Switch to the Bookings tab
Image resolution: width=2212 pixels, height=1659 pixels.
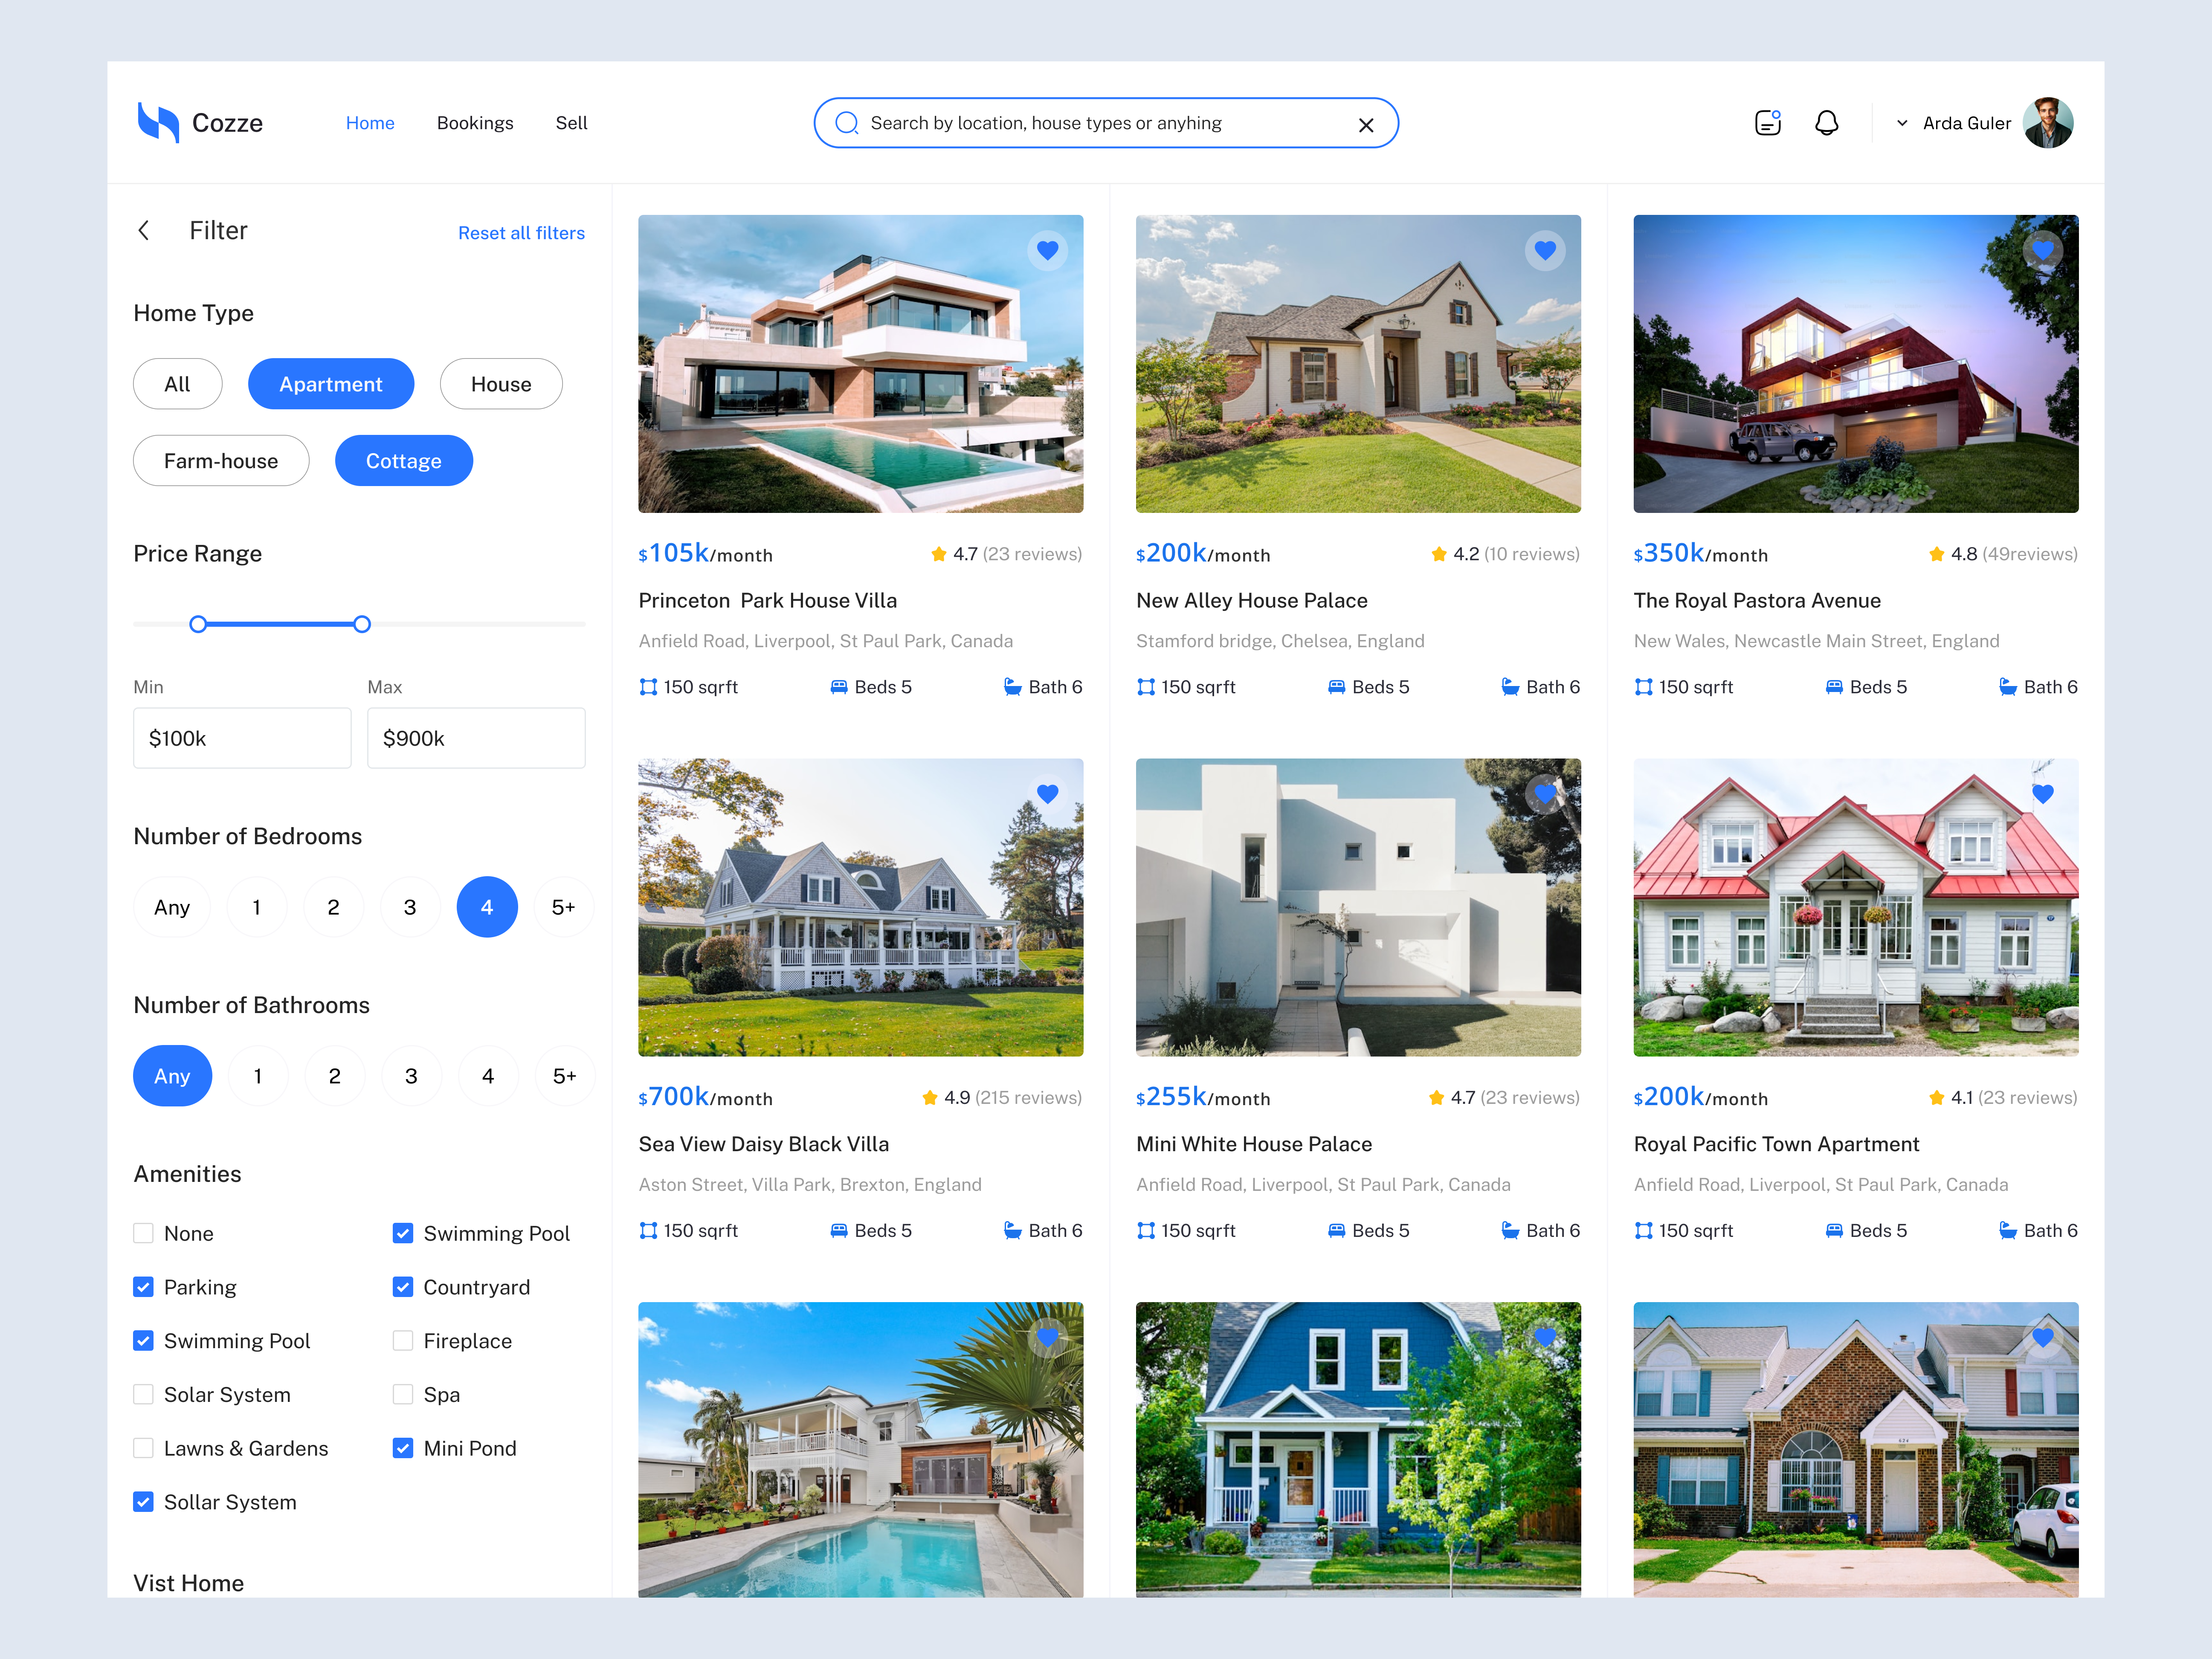(475, 122)
